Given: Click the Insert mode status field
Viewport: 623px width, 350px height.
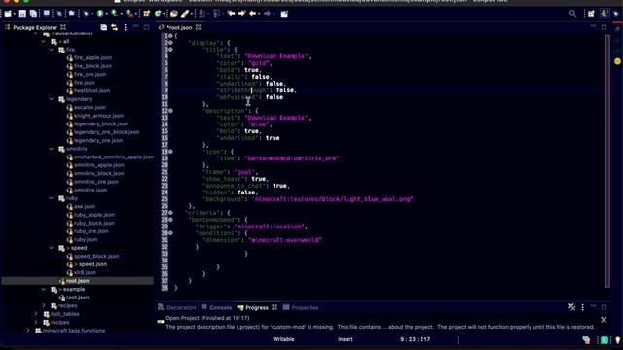Looking at the screenshot, I should pyautogui.click(x=346, y=339).
